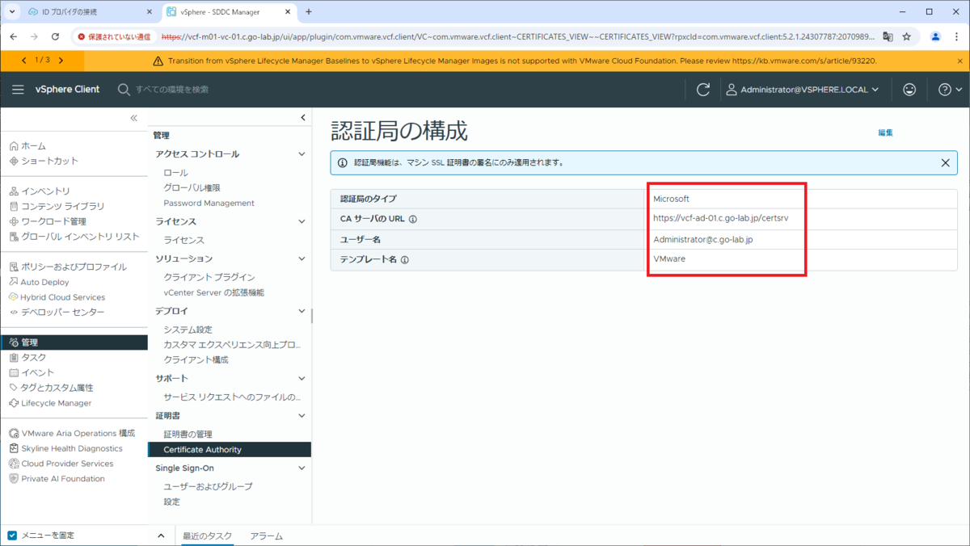Screen dimensions: 970x546
Task: Collapse the Deploy section
Action: [302, 312]
